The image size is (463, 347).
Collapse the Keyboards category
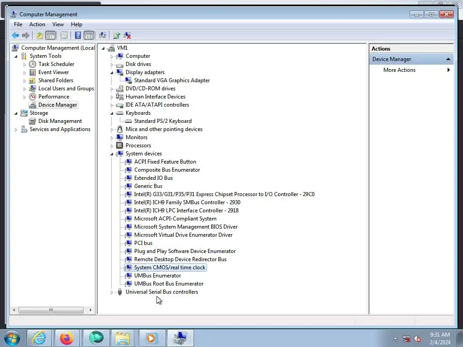(112, 113)
